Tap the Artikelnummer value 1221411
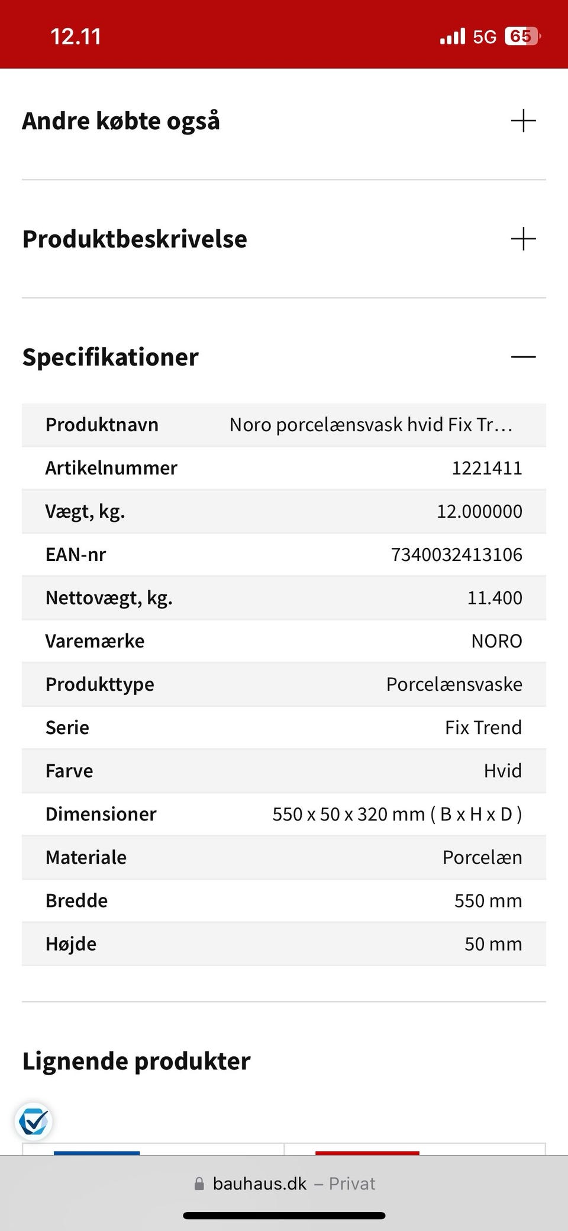This screenshot has width=568, height=1231. point(486,468)
